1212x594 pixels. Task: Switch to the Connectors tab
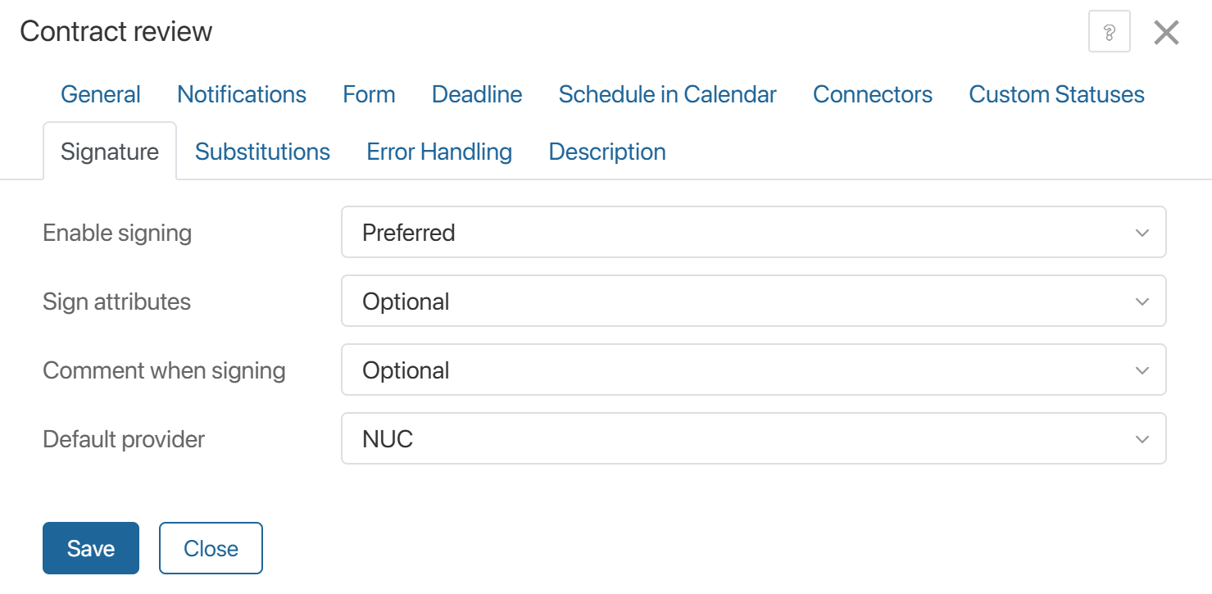(x=872, y=94)
